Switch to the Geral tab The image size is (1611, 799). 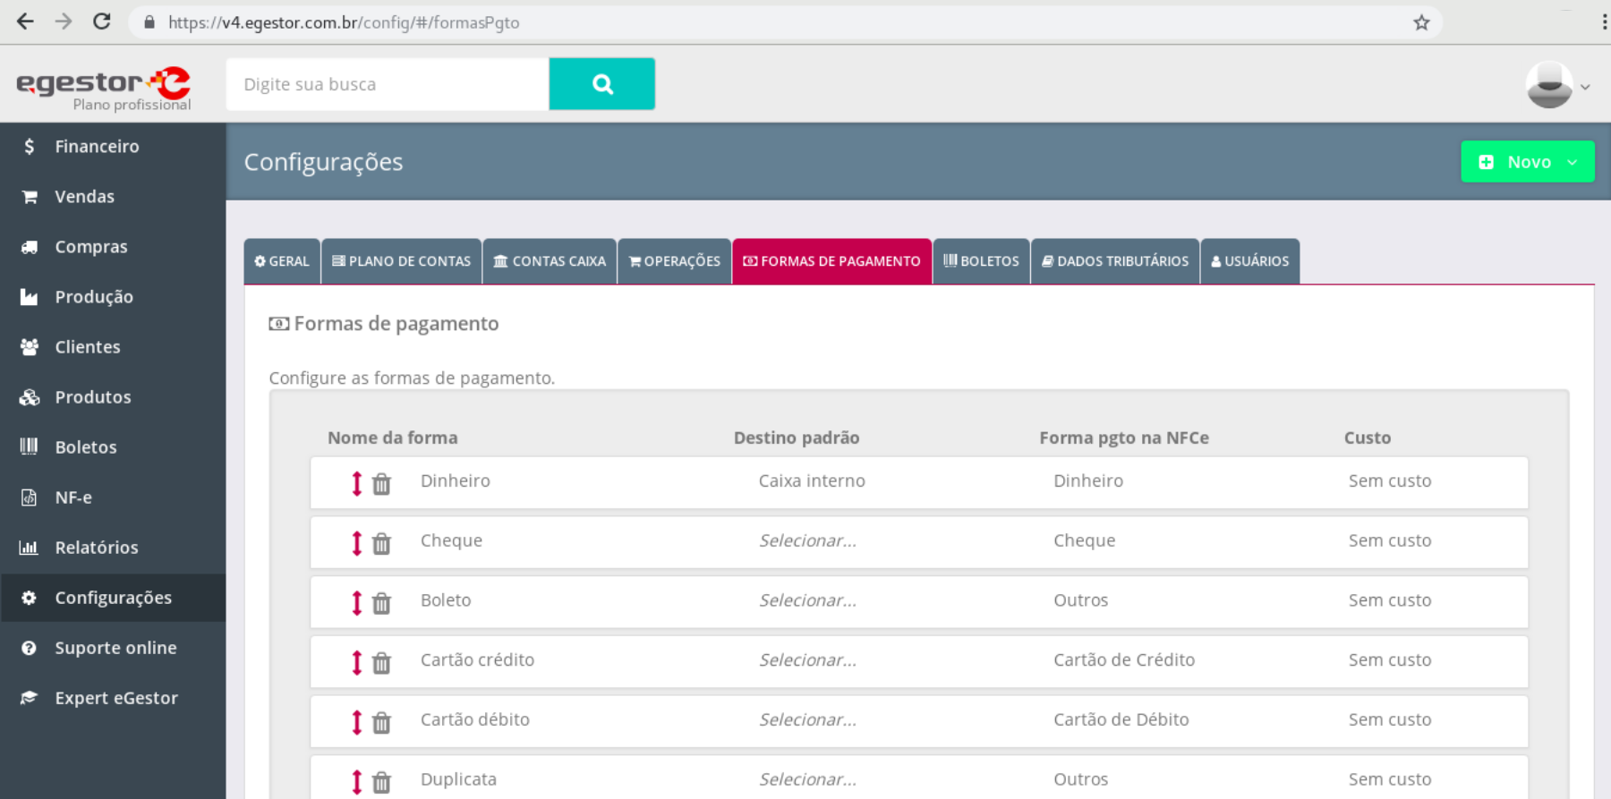click(x=282, y=261)
